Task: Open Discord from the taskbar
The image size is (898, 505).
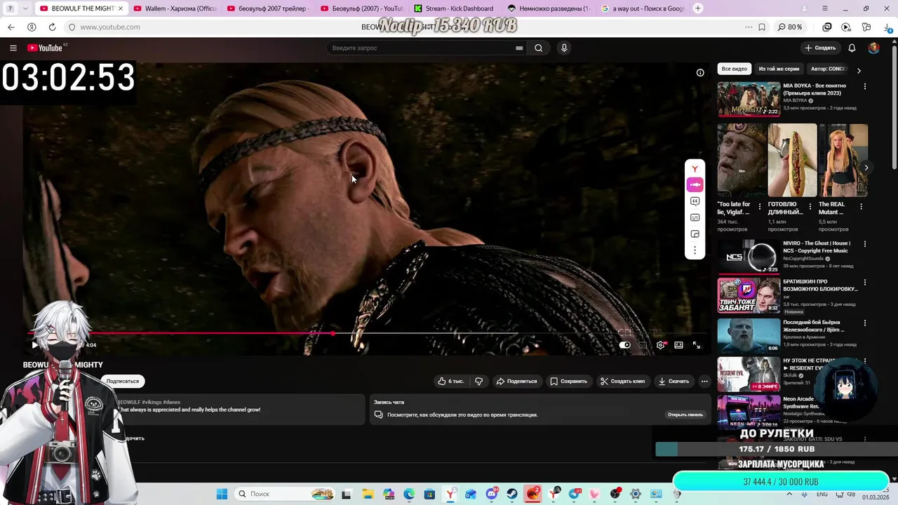Action: pos(492,494)
